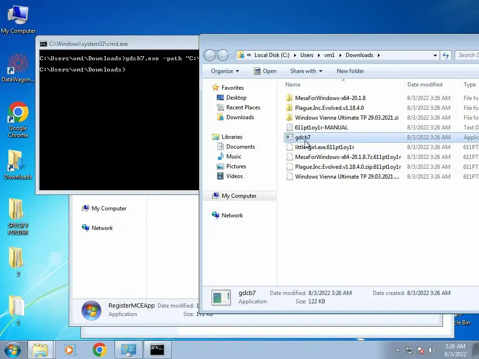Expand the arrow after Downloads in breadcrumb
The width and height of the screenshot is (479, 359).
pyautogui.click(x=378, y=55)
